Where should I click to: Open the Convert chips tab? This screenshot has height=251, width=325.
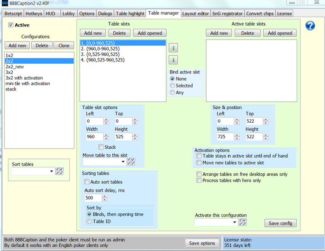260,13
